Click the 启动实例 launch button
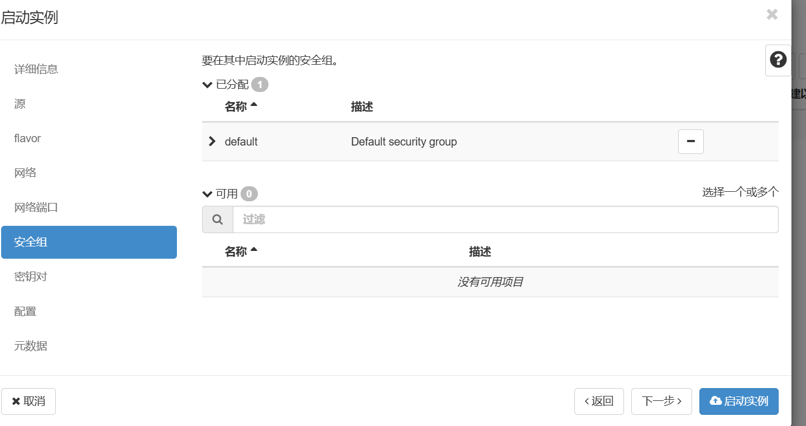 [x=738, y=401]
